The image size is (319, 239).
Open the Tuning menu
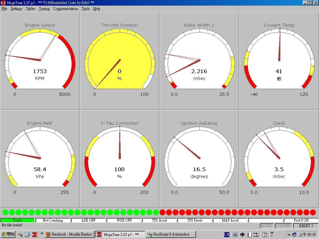pyautogui.click(x=44, y=9)
